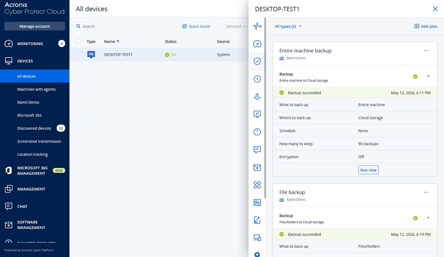Open the three-dot menu for File backup
Image resolution: width=444 pixels, height=257 pixels.
coord(426,192)
